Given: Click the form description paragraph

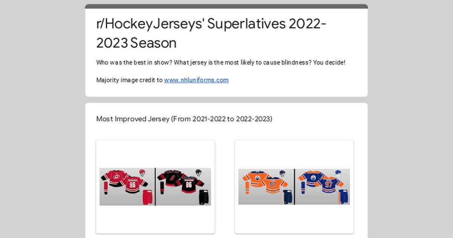Looking at the screenshot, I should [220, 62].
